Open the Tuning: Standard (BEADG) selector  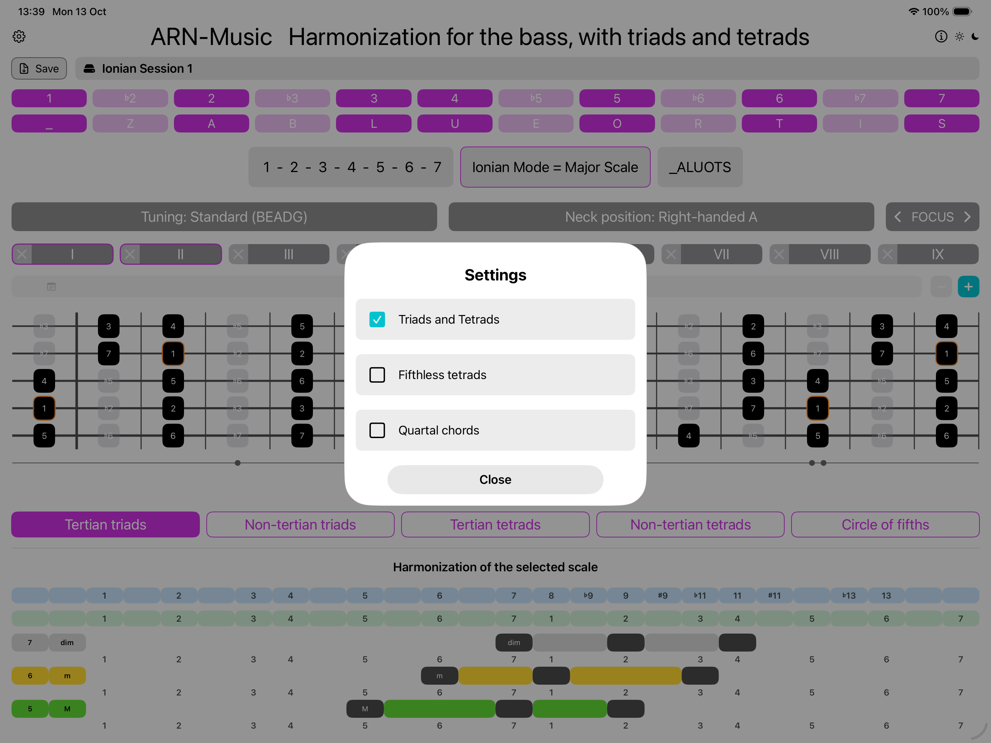point(224,217)
